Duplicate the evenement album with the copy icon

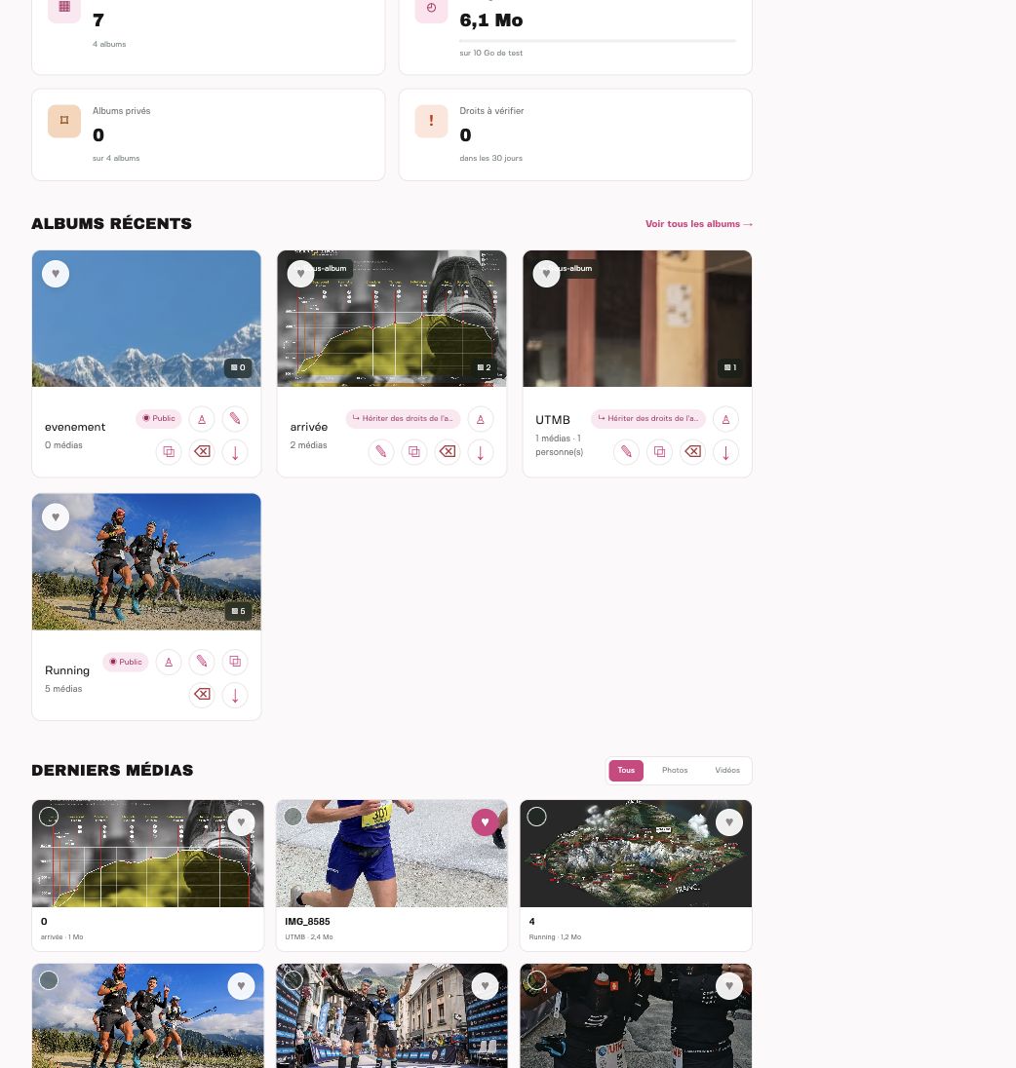point(169,451)
